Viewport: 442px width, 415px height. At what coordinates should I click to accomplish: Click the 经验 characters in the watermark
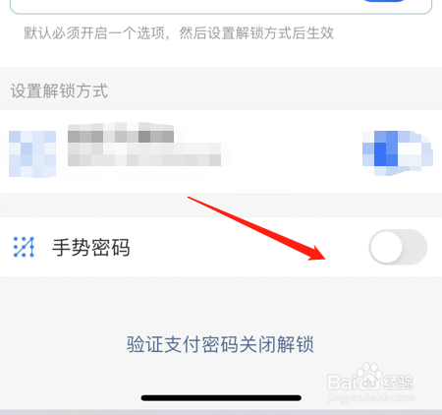[x=399, y=382]
